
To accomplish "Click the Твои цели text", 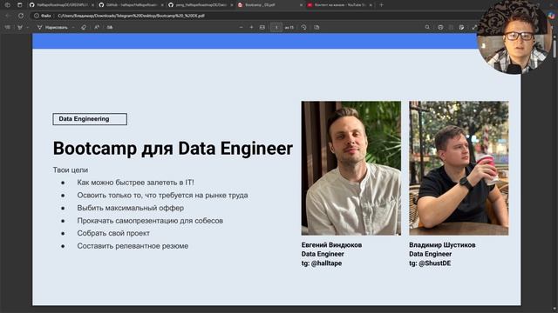I will click(71, 170).
